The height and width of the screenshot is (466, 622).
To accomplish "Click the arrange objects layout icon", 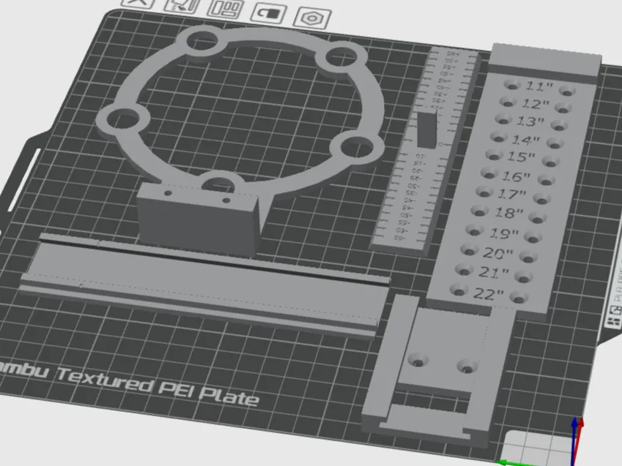I will (x=226, y=8).
